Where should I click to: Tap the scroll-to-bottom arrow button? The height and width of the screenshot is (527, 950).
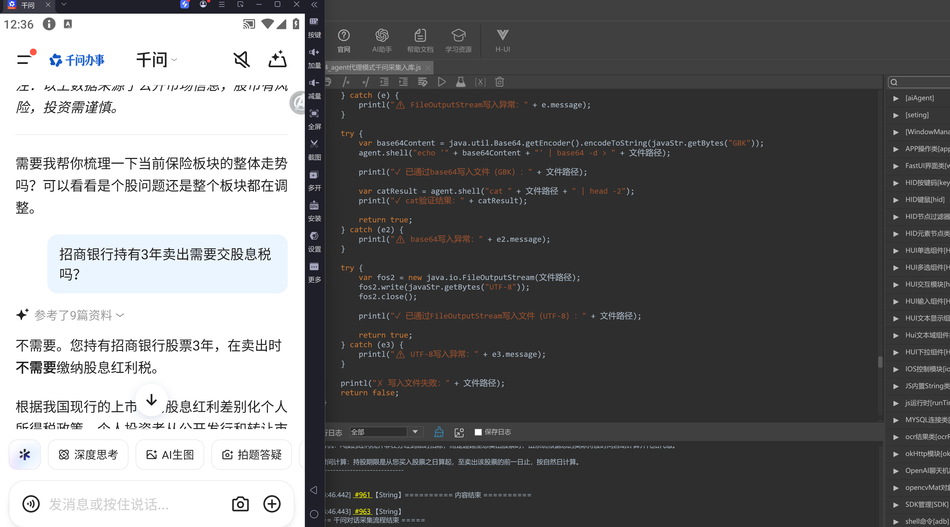pos(151,401)
